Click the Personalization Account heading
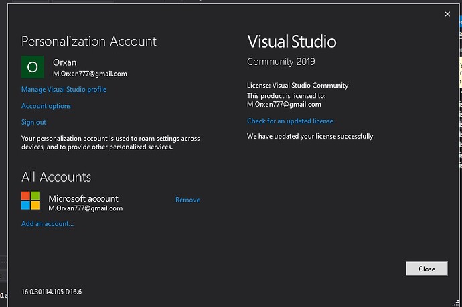The height and width of the screenshot is (307, 462). 89,41
